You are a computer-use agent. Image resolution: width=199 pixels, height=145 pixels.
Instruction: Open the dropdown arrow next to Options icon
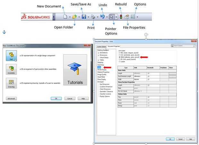[x=137, y=17]
